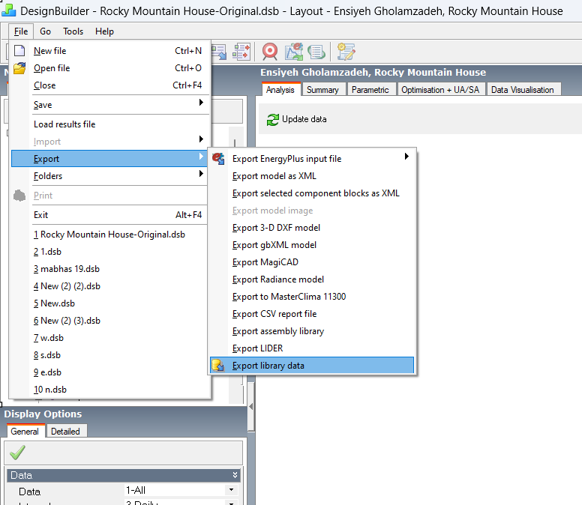The width and height of the screenshot is (582, 505).
Task: Click the Update data refresh button
Action: [x=297, y=119]
